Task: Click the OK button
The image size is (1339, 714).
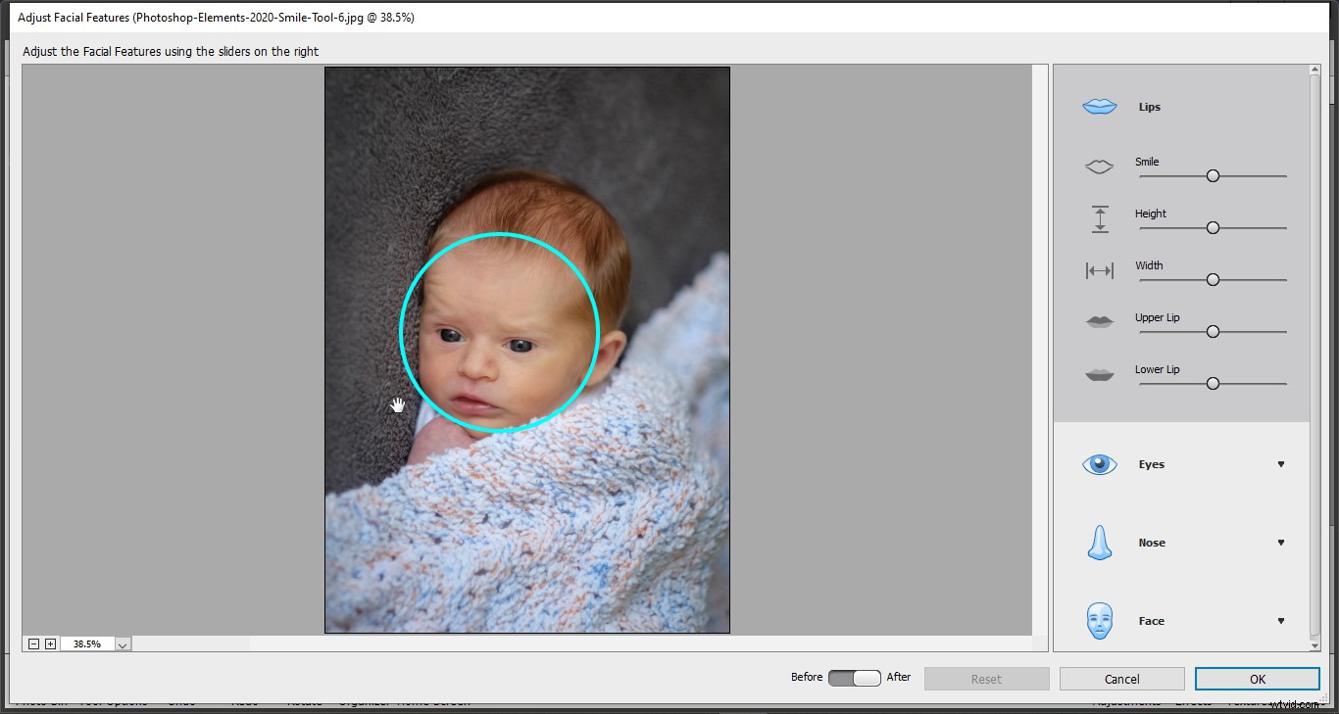Action: tap(1258, 678)
